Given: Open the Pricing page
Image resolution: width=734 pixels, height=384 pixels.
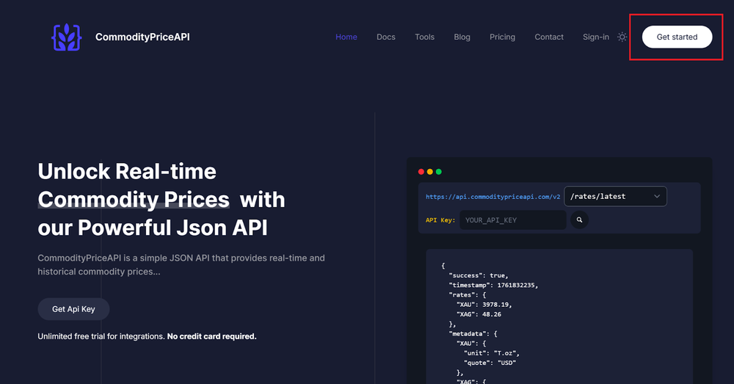Looking at the screenshot, I should pyautogui.click(x=502, y=37).
